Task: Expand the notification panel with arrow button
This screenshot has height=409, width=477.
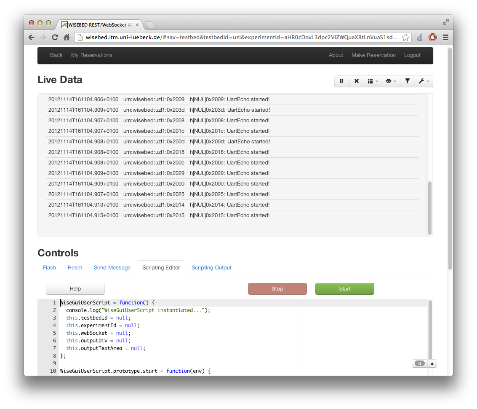Action: click(432, 363)
